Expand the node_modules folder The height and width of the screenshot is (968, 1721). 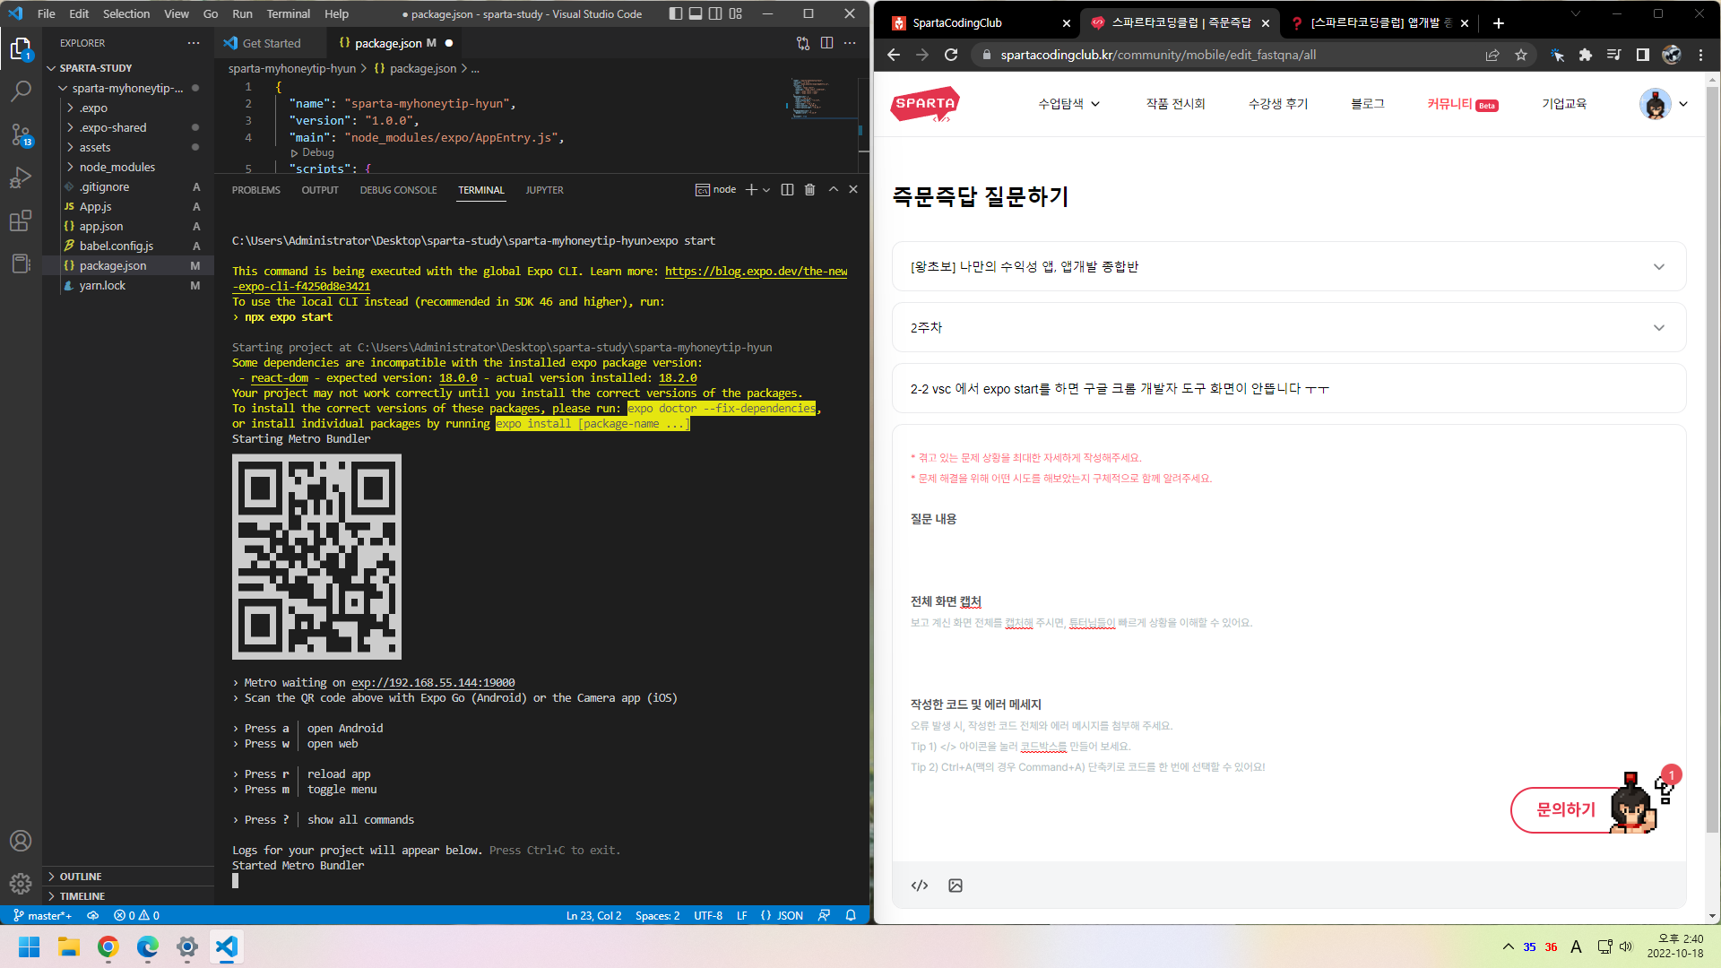pyautogui.click(x=117, y=167)
